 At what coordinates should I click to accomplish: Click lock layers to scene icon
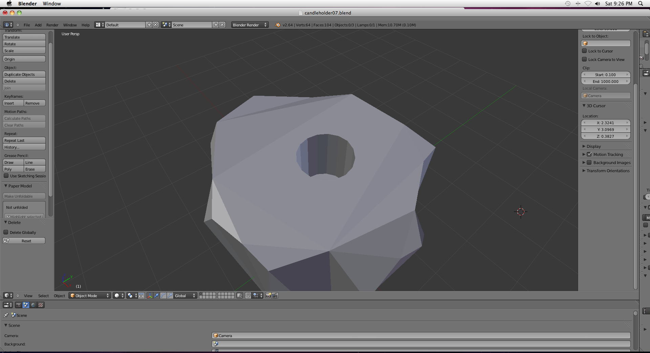point(240,295)
